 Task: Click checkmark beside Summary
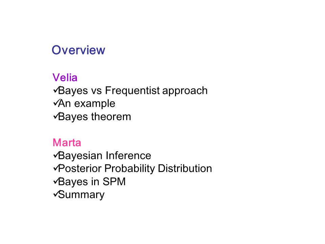56,194
